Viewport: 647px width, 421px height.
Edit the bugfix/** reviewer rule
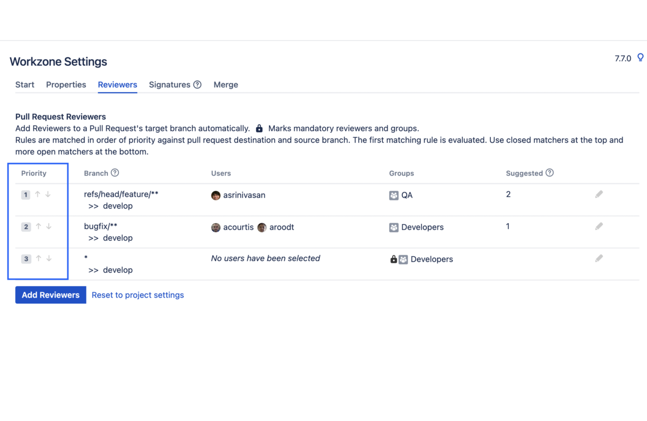[599, 226]
